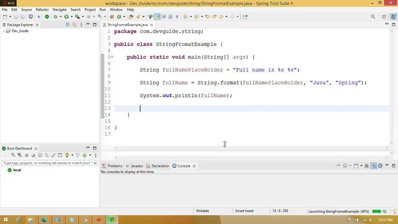Click the New Java Package icon

[x=112, y=17]
